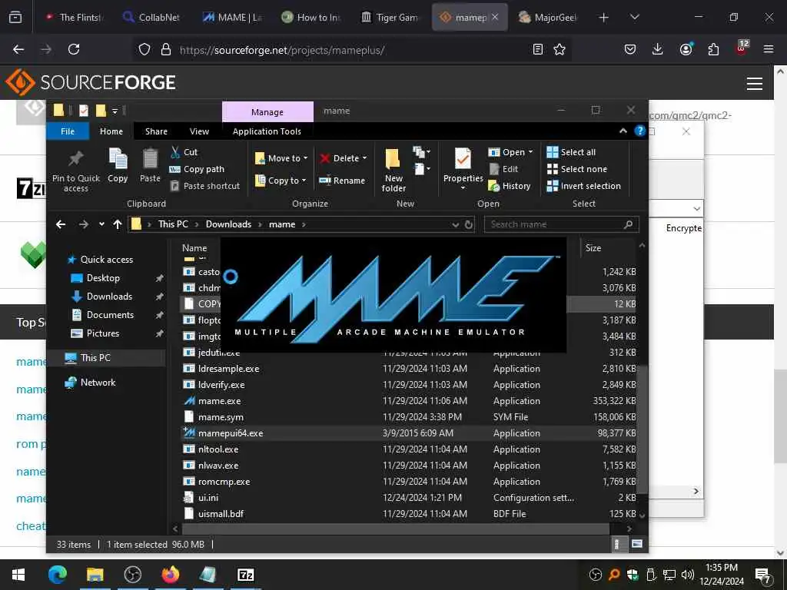Open Explorer help question mark icon

pyautogui.click(x=639, y=131)
